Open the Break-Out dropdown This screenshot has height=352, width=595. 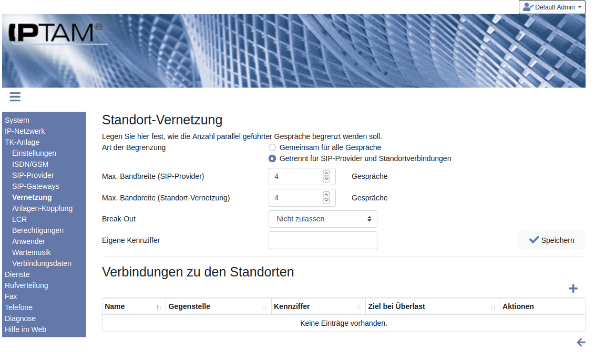(x=323, y=219)
